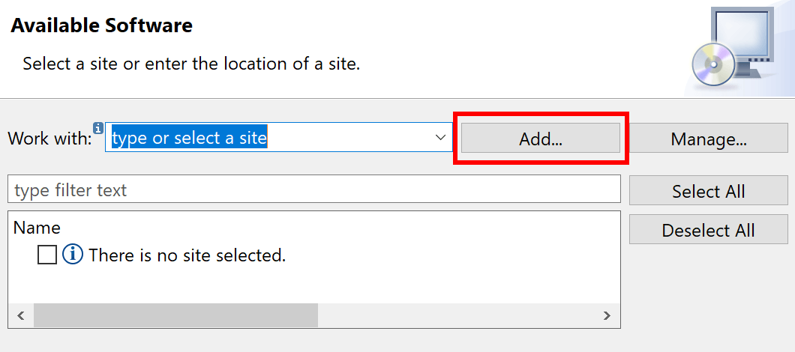
Task: Click the blue info icon in the list
Action: 73,255
